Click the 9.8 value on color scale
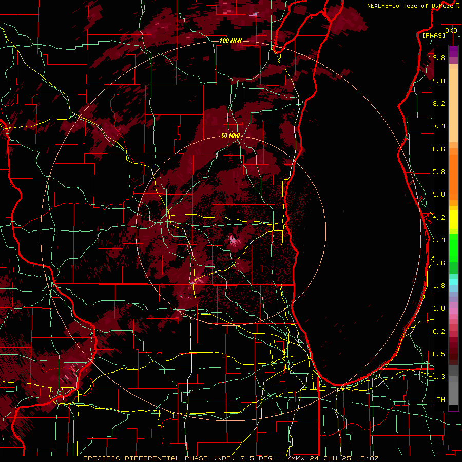The width and height of the screenshot is (462, 462). (439, 57)
